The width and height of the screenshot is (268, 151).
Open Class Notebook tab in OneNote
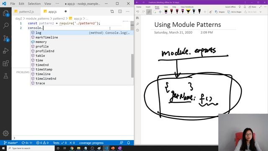point(187,7)
